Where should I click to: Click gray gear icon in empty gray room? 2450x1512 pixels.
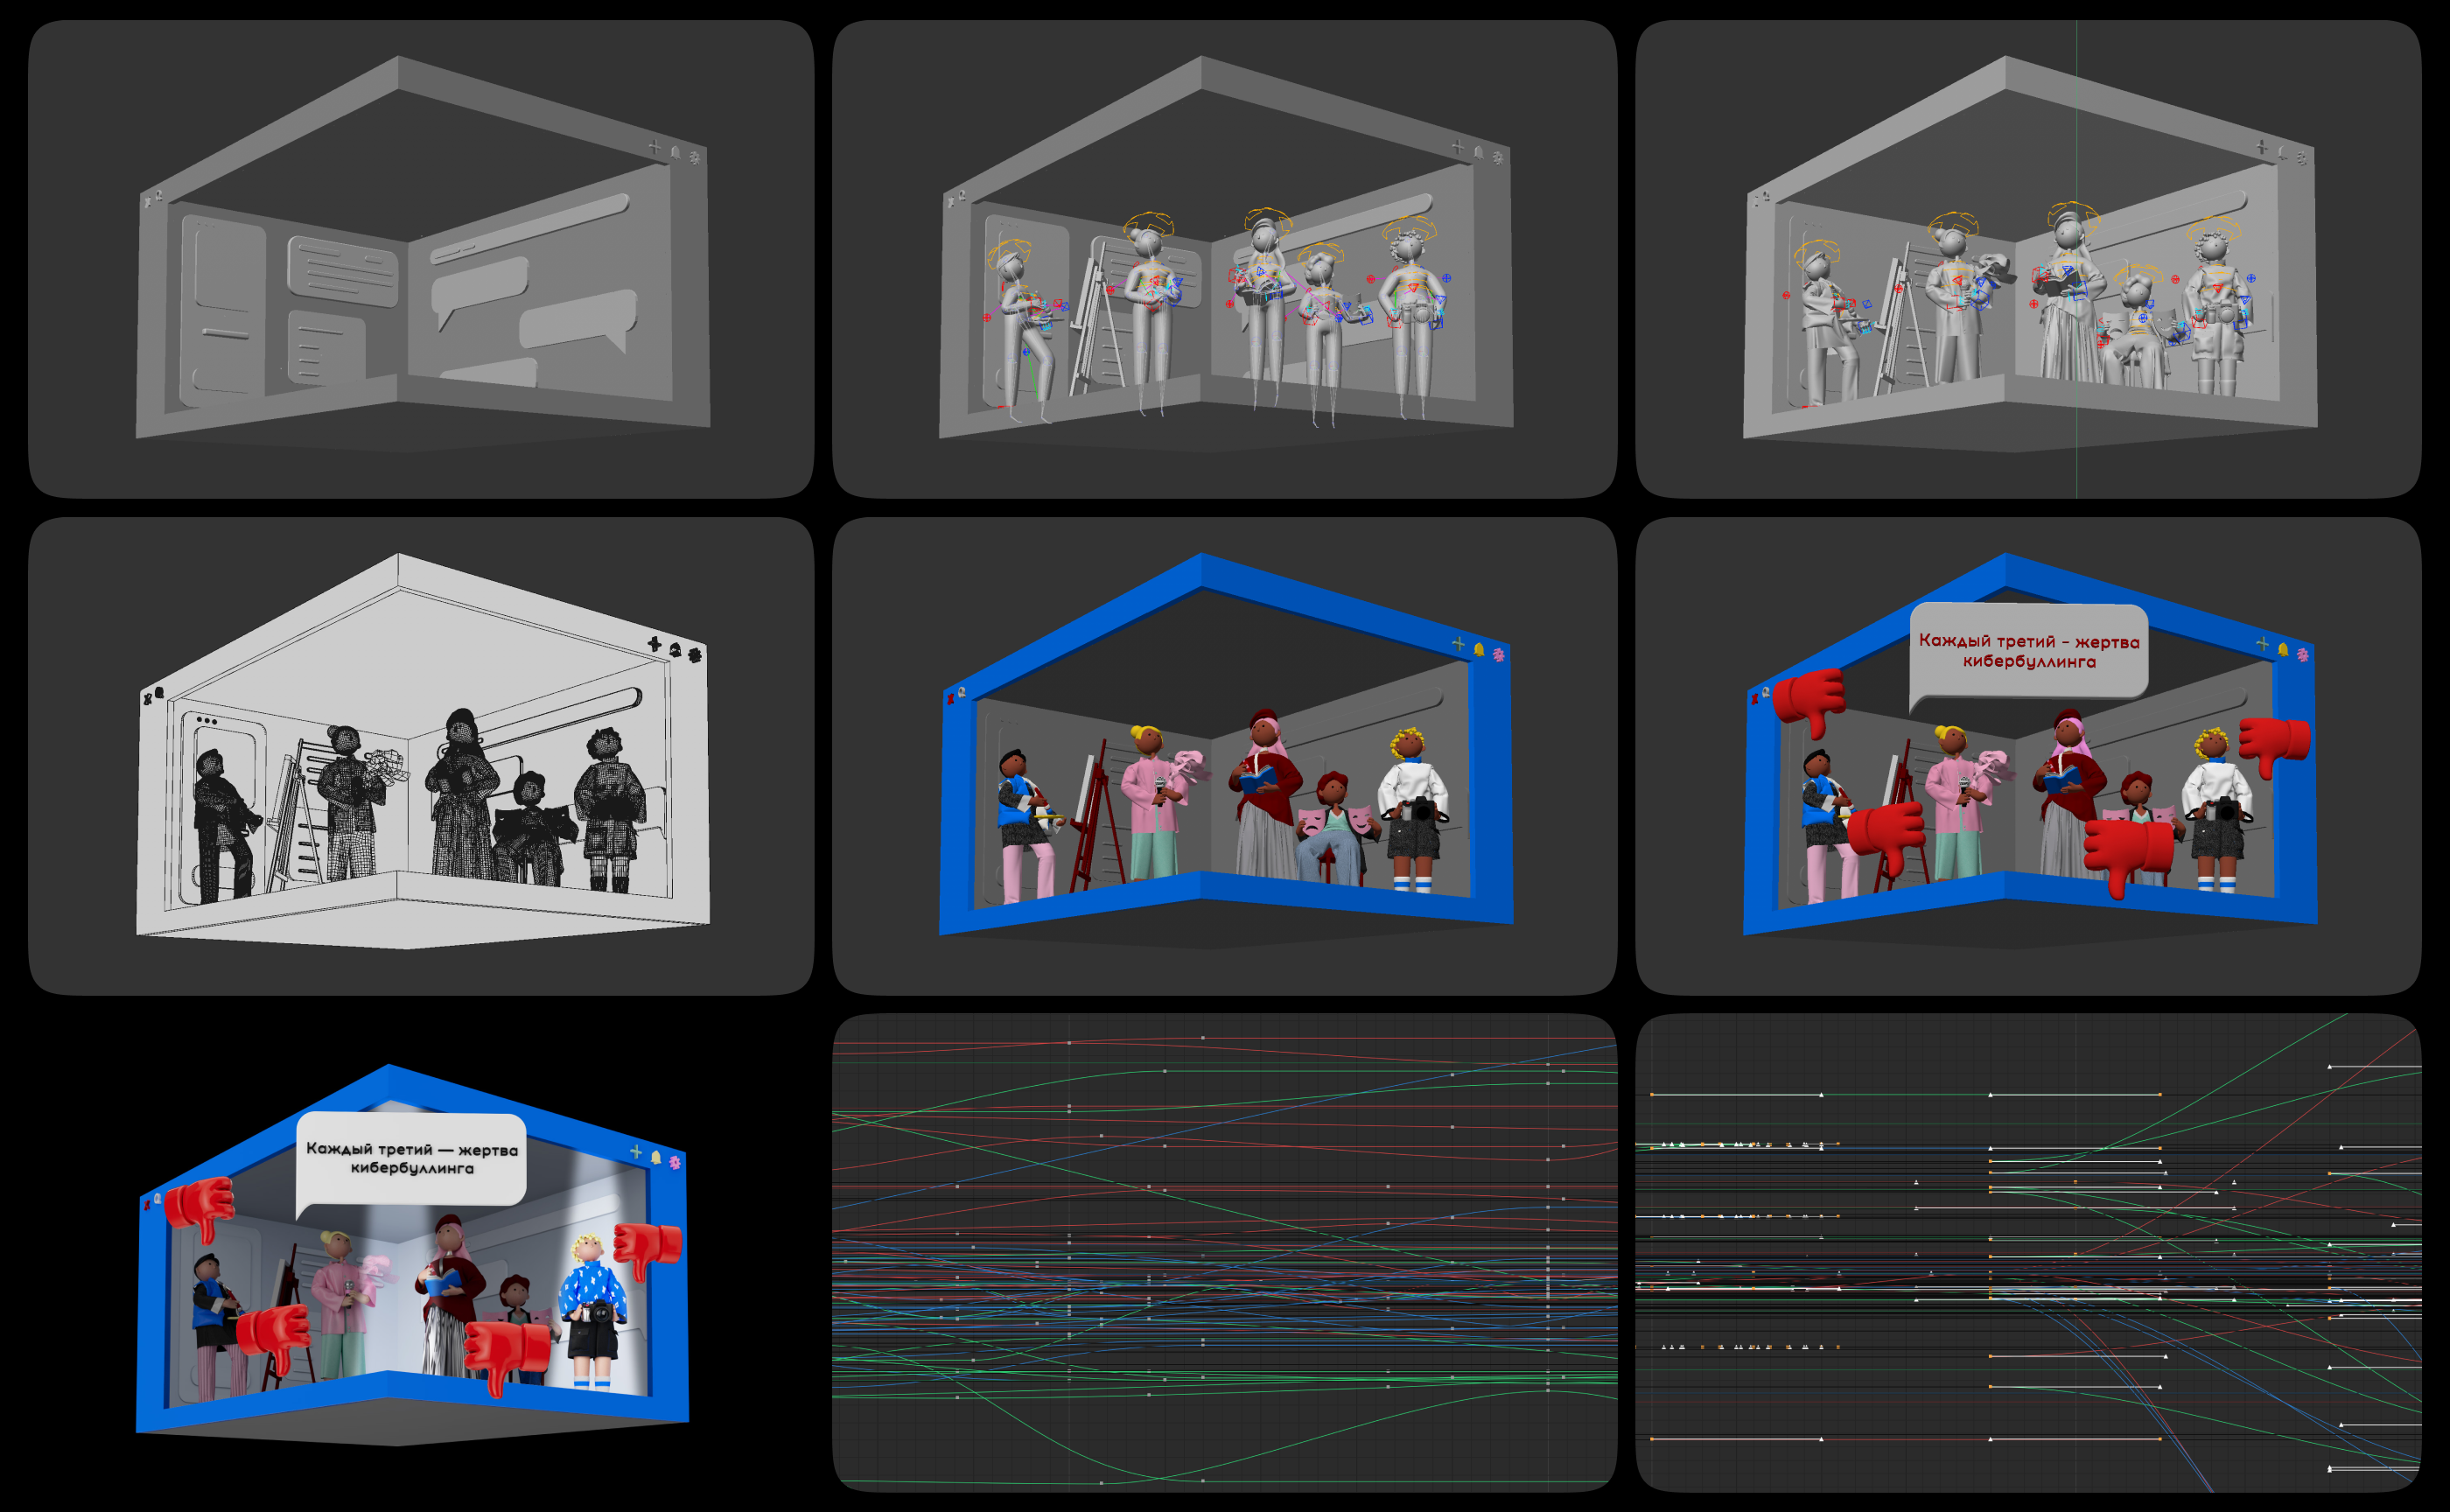[x=695, y=157]
